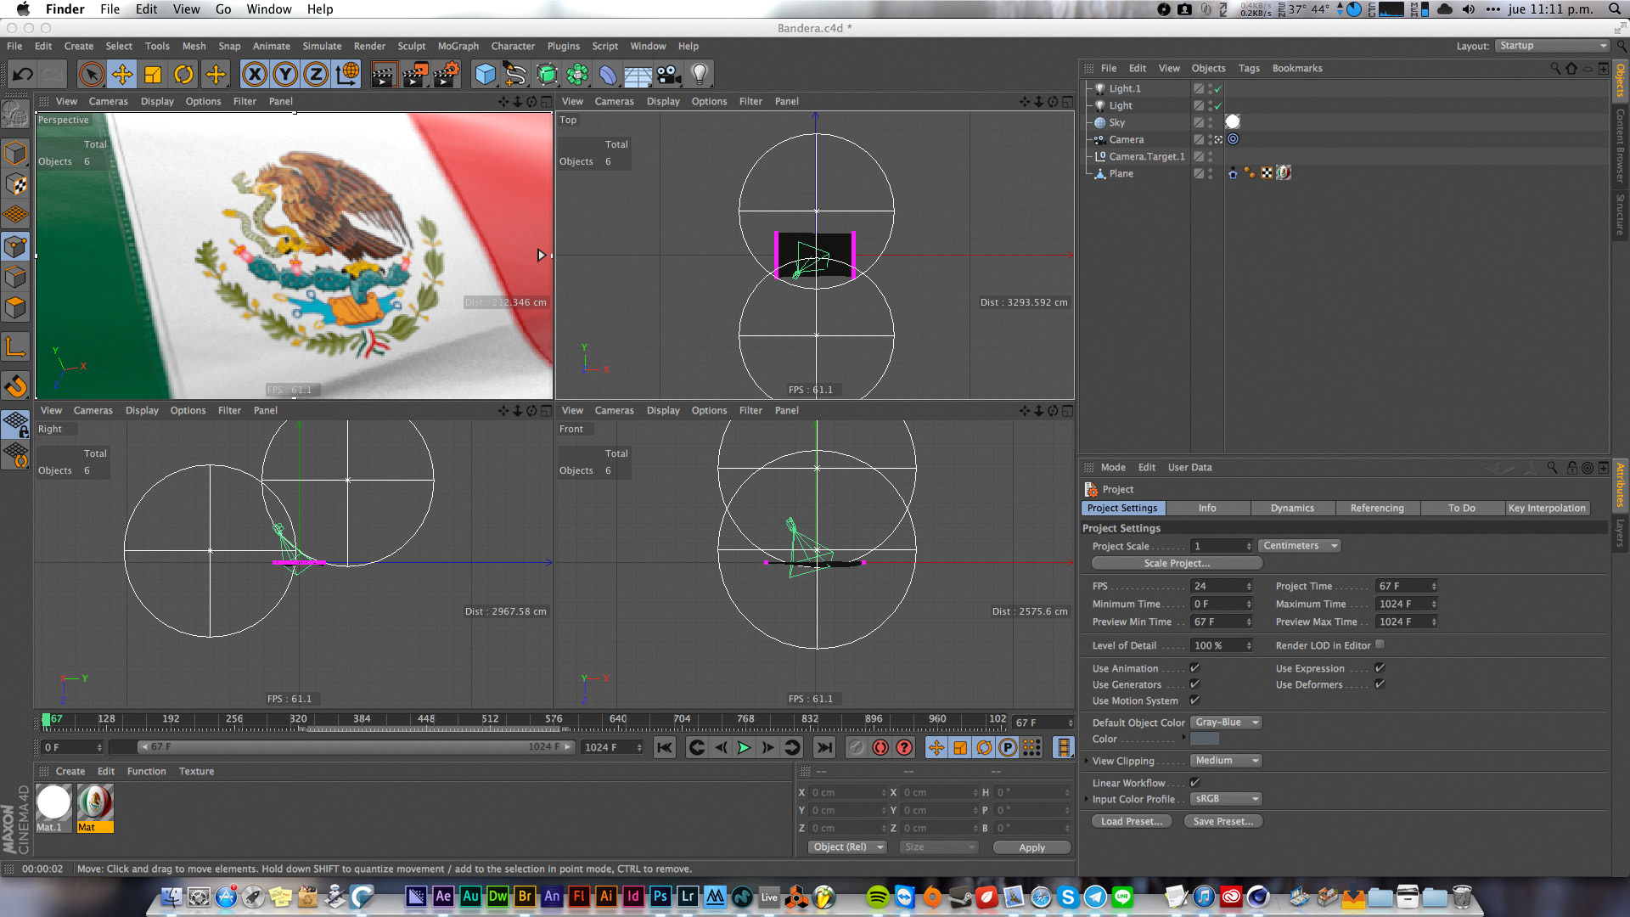Open the Input Color Profile sRGB dropdown
This screenshot has height=917, width=1630.
pyautogui.click(x=1226, y=799)
